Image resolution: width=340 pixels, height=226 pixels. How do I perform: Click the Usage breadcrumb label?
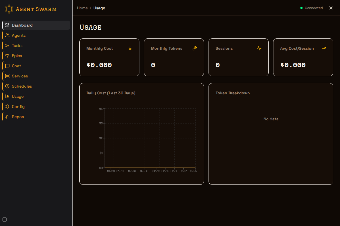coord(99,8)
